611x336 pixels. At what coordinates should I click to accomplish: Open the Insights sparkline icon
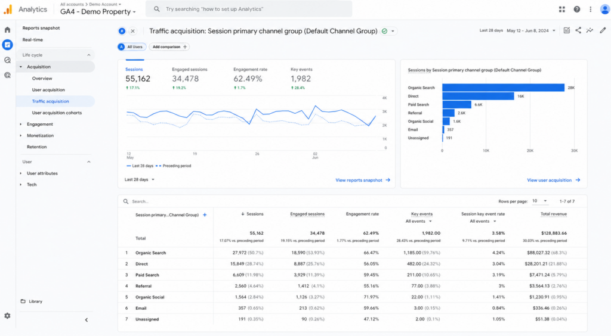[590, 30]
